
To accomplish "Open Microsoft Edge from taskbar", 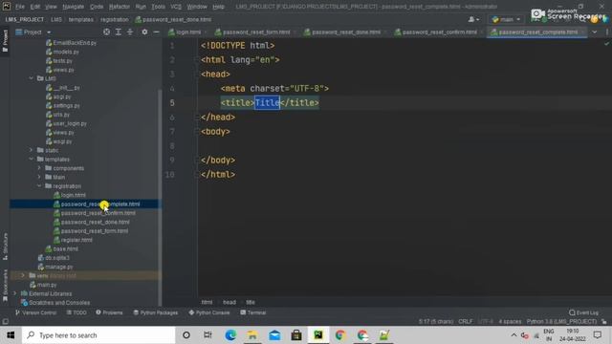I will [230, 335].
